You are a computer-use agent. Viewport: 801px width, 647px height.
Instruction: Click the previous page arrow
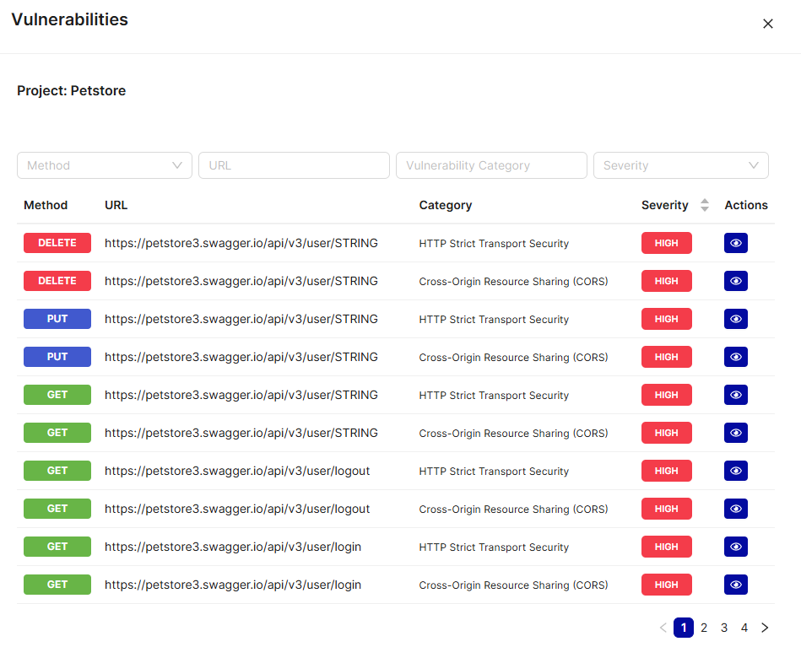pyautogui.click(x=663, y=628)
